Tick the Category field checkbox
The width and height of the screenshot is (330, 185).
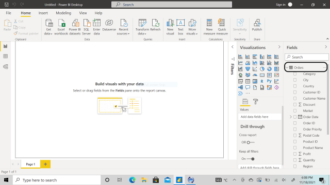(x=295, y=74)
